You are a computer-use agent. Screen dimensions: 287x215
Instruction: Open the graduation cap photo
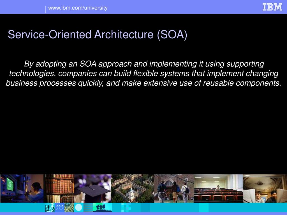click(93, 188)
